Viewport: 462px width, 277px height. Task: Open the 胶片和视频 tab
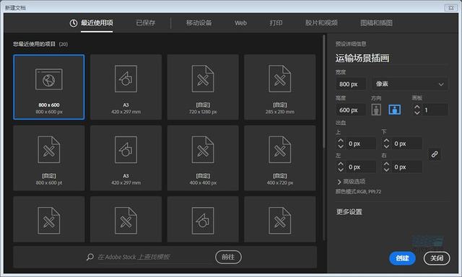click(x=321, y=23)
